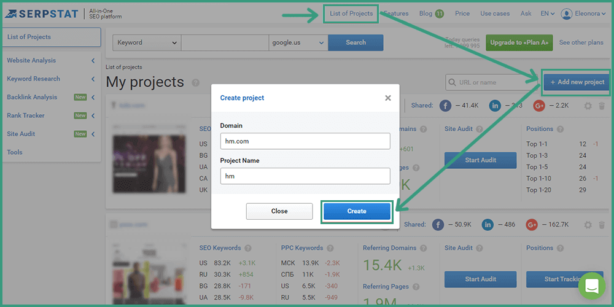Click first project's website thumbnail
Image resolution: width=614 pixels, height=307 pixels.
(x=148, y=159)
